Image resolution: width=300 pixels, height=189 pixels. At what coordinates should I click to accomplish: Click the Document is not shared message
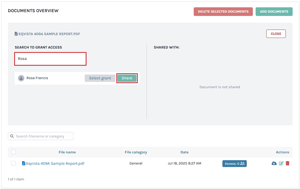(x=219, y=87)
